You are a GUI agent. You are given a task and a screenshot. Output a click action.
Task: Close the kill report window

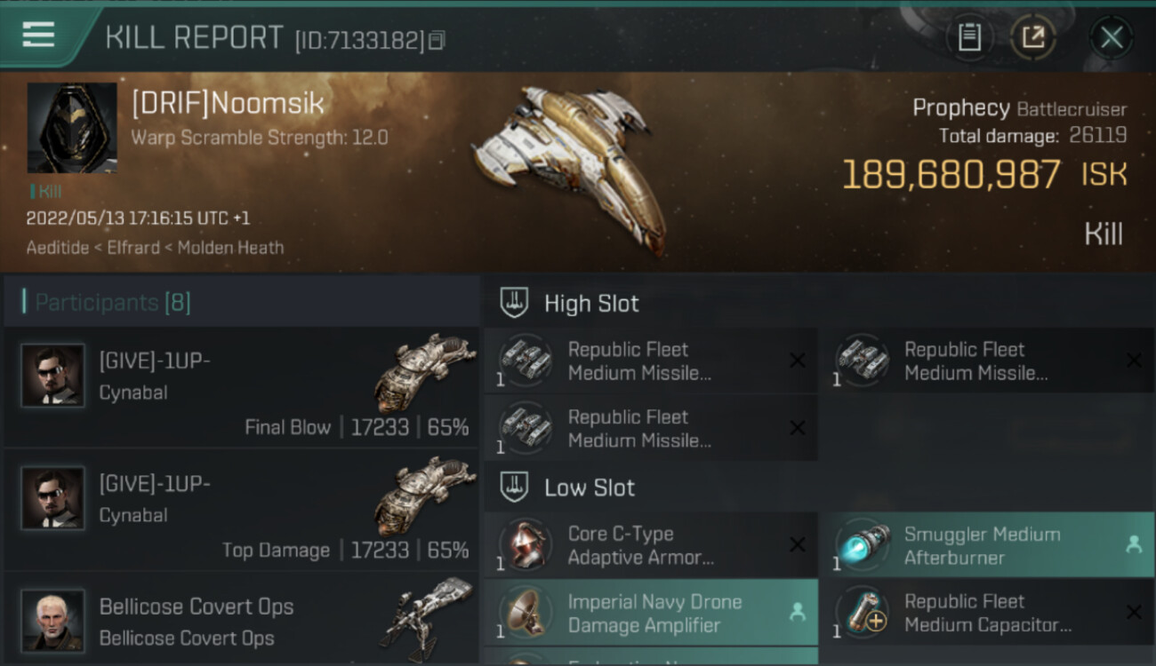coord(1111,37)
